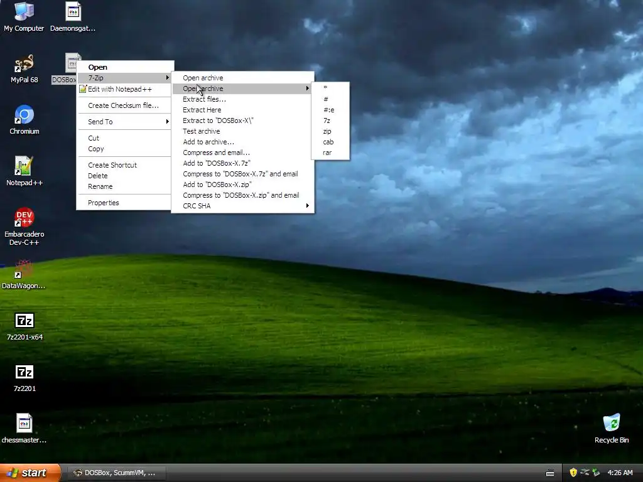
Task: Pick the zip archive type option
Action: (x=330, y=131)
